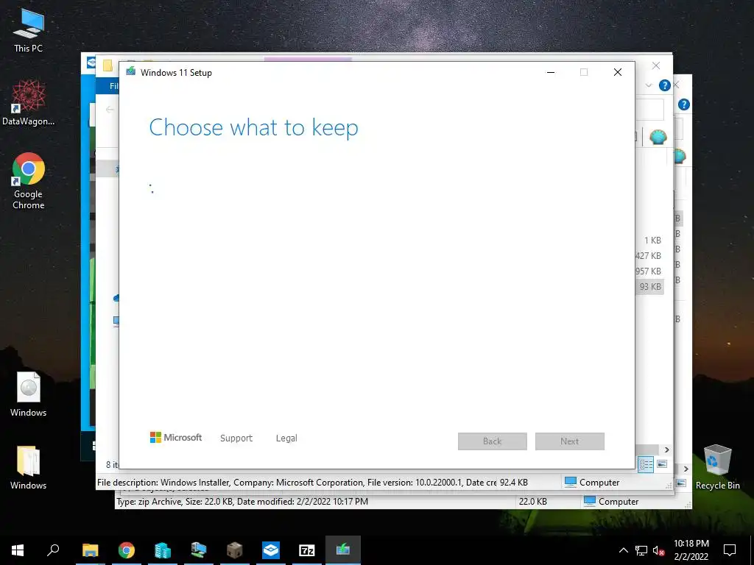Screen dimensions: 754x565
Task: Open Chrome from the taskbar
Action: [x=127, y=550]
